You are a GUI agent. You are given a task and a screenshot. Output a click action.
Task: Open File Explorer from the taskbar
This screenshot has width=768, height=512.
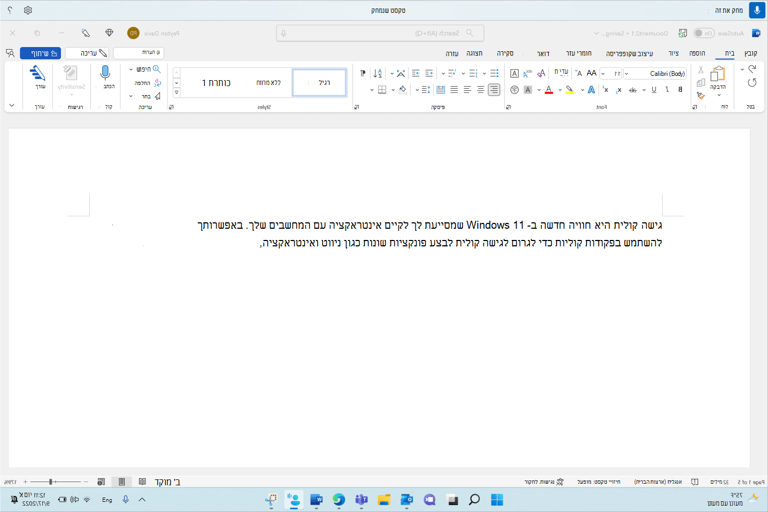pyautogui.click(x=384, y=500)
